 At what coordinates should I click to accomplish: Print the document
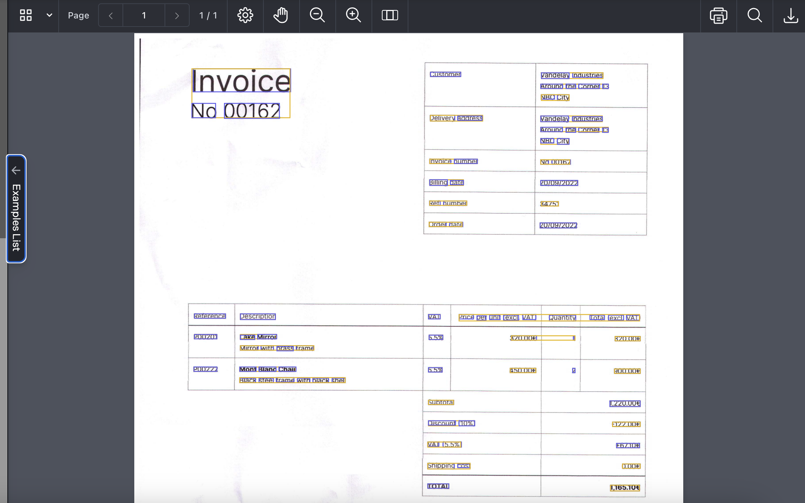(x=718, y=15)
